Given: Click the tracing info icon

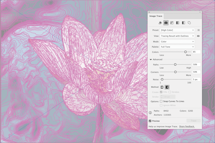Looking at the screenshot, I should tap(150, 113).
